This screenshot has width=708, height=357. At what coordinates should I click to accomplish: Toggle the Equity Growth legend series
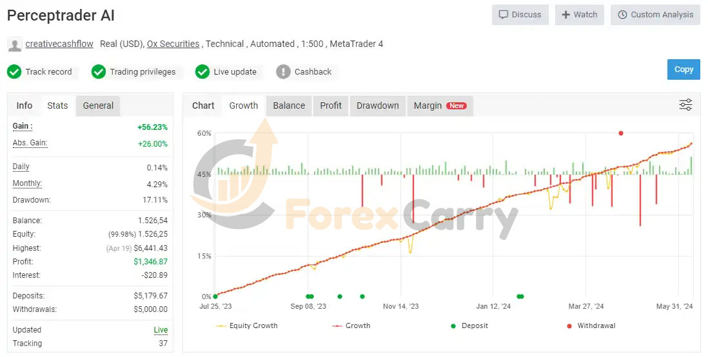click(x=246, y=325)
